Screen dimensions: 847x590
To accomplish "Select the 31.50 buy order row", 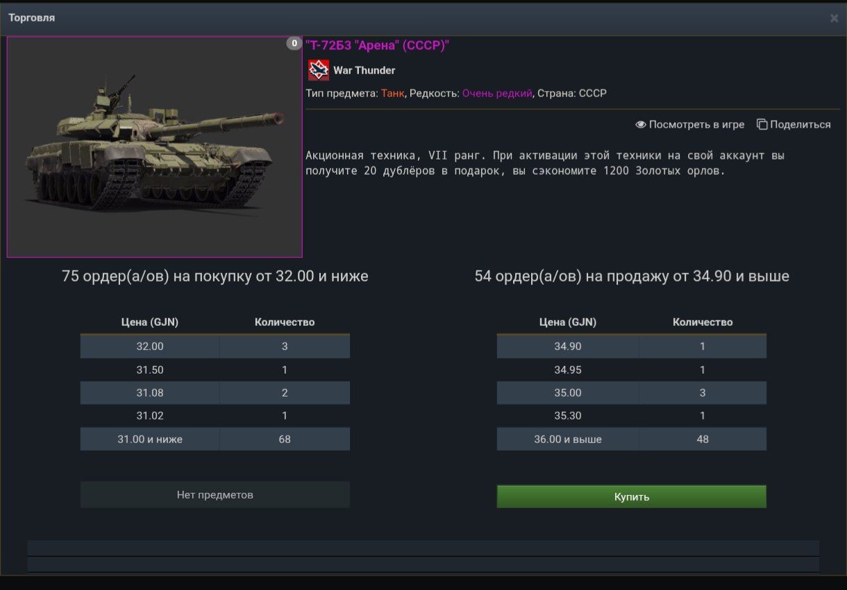I will 215,370.
